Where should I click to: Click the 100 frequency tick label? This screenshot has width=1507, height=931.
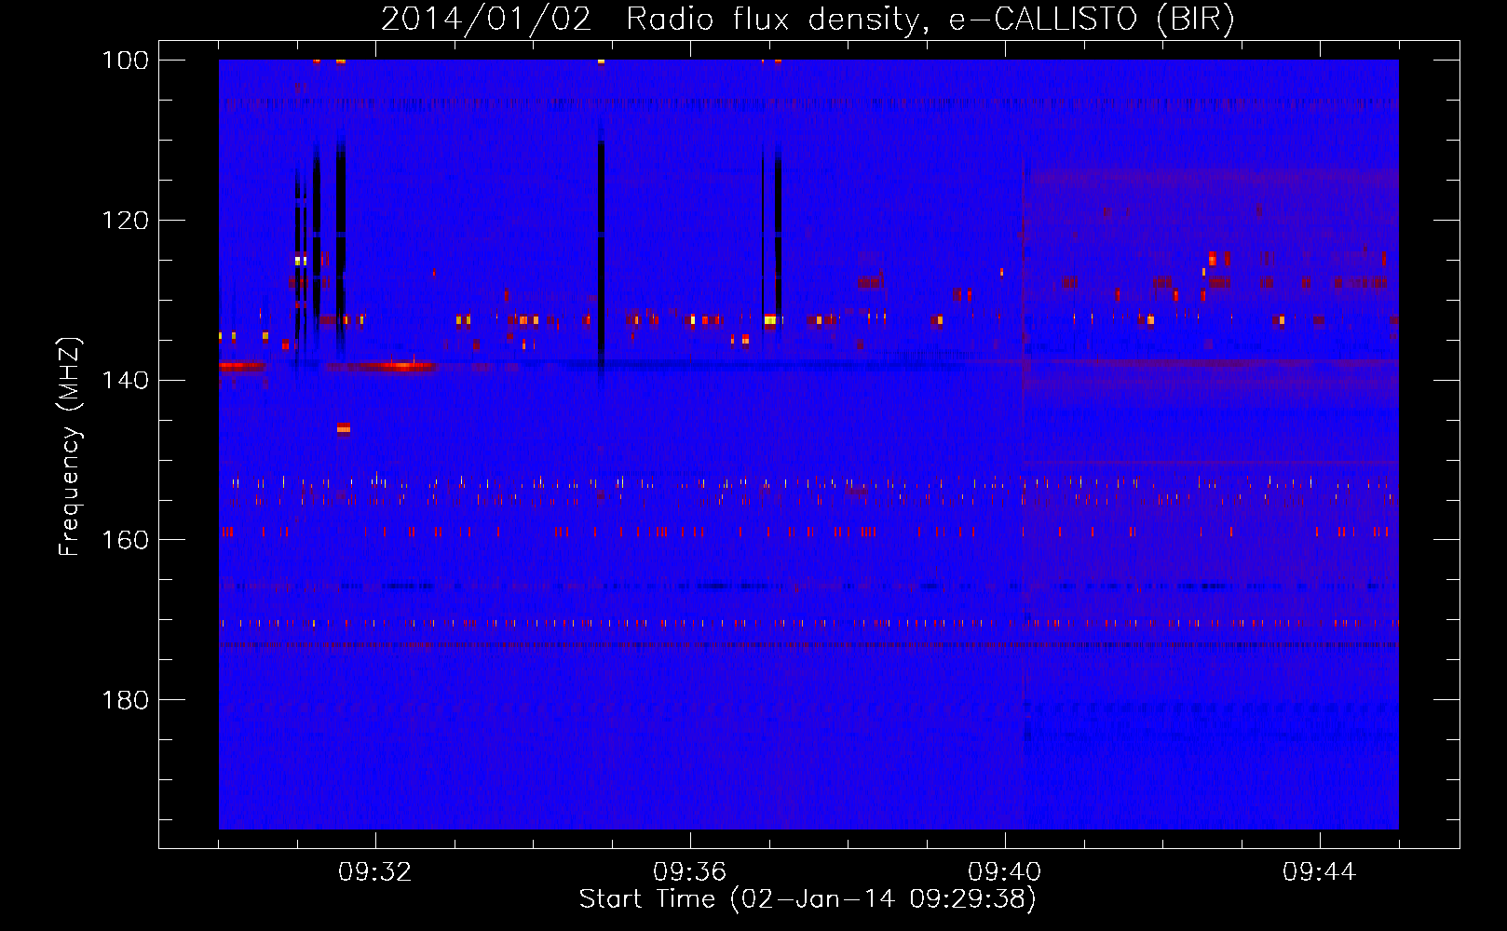125,61
